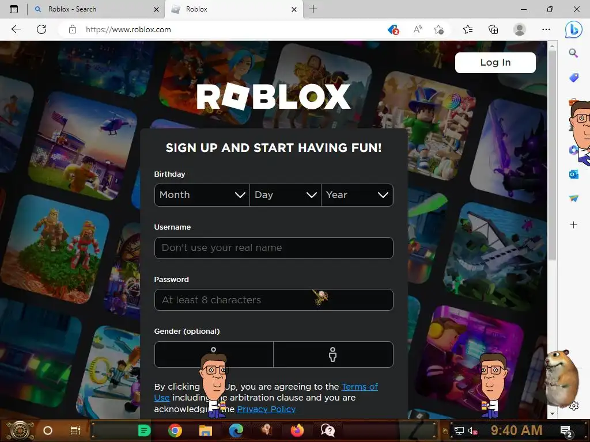
Task: Open the shopping coupons icon with badge
Action: pos(393,29)
